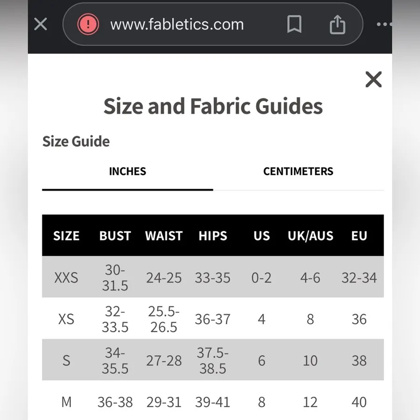This screenshot has width=420, height=420.
Task: Tap the red security warning icon
Action: pyautogui.click(x=88, y=24)
